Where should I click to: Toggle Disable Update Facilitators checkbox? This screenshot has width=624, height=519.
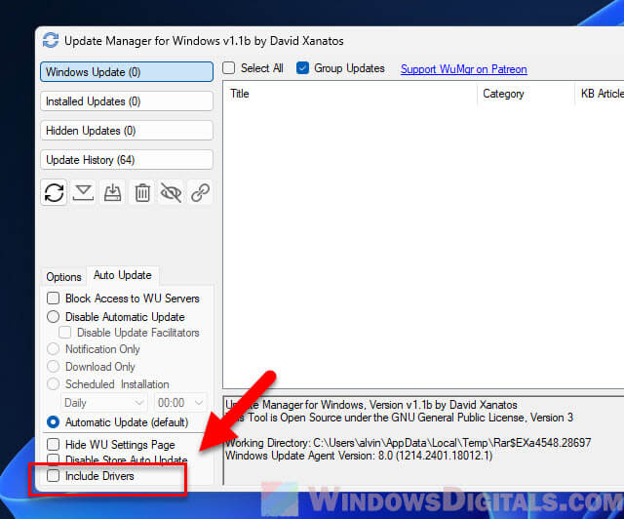tap(65, 333)
